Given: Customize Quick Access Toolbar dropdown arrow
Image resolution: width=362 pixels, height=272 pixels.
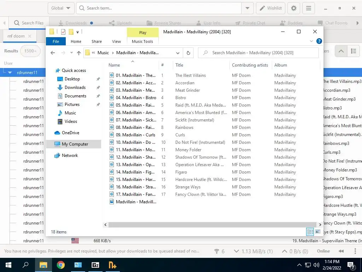Looking at the screenshot, I should (x=77, y=32).
